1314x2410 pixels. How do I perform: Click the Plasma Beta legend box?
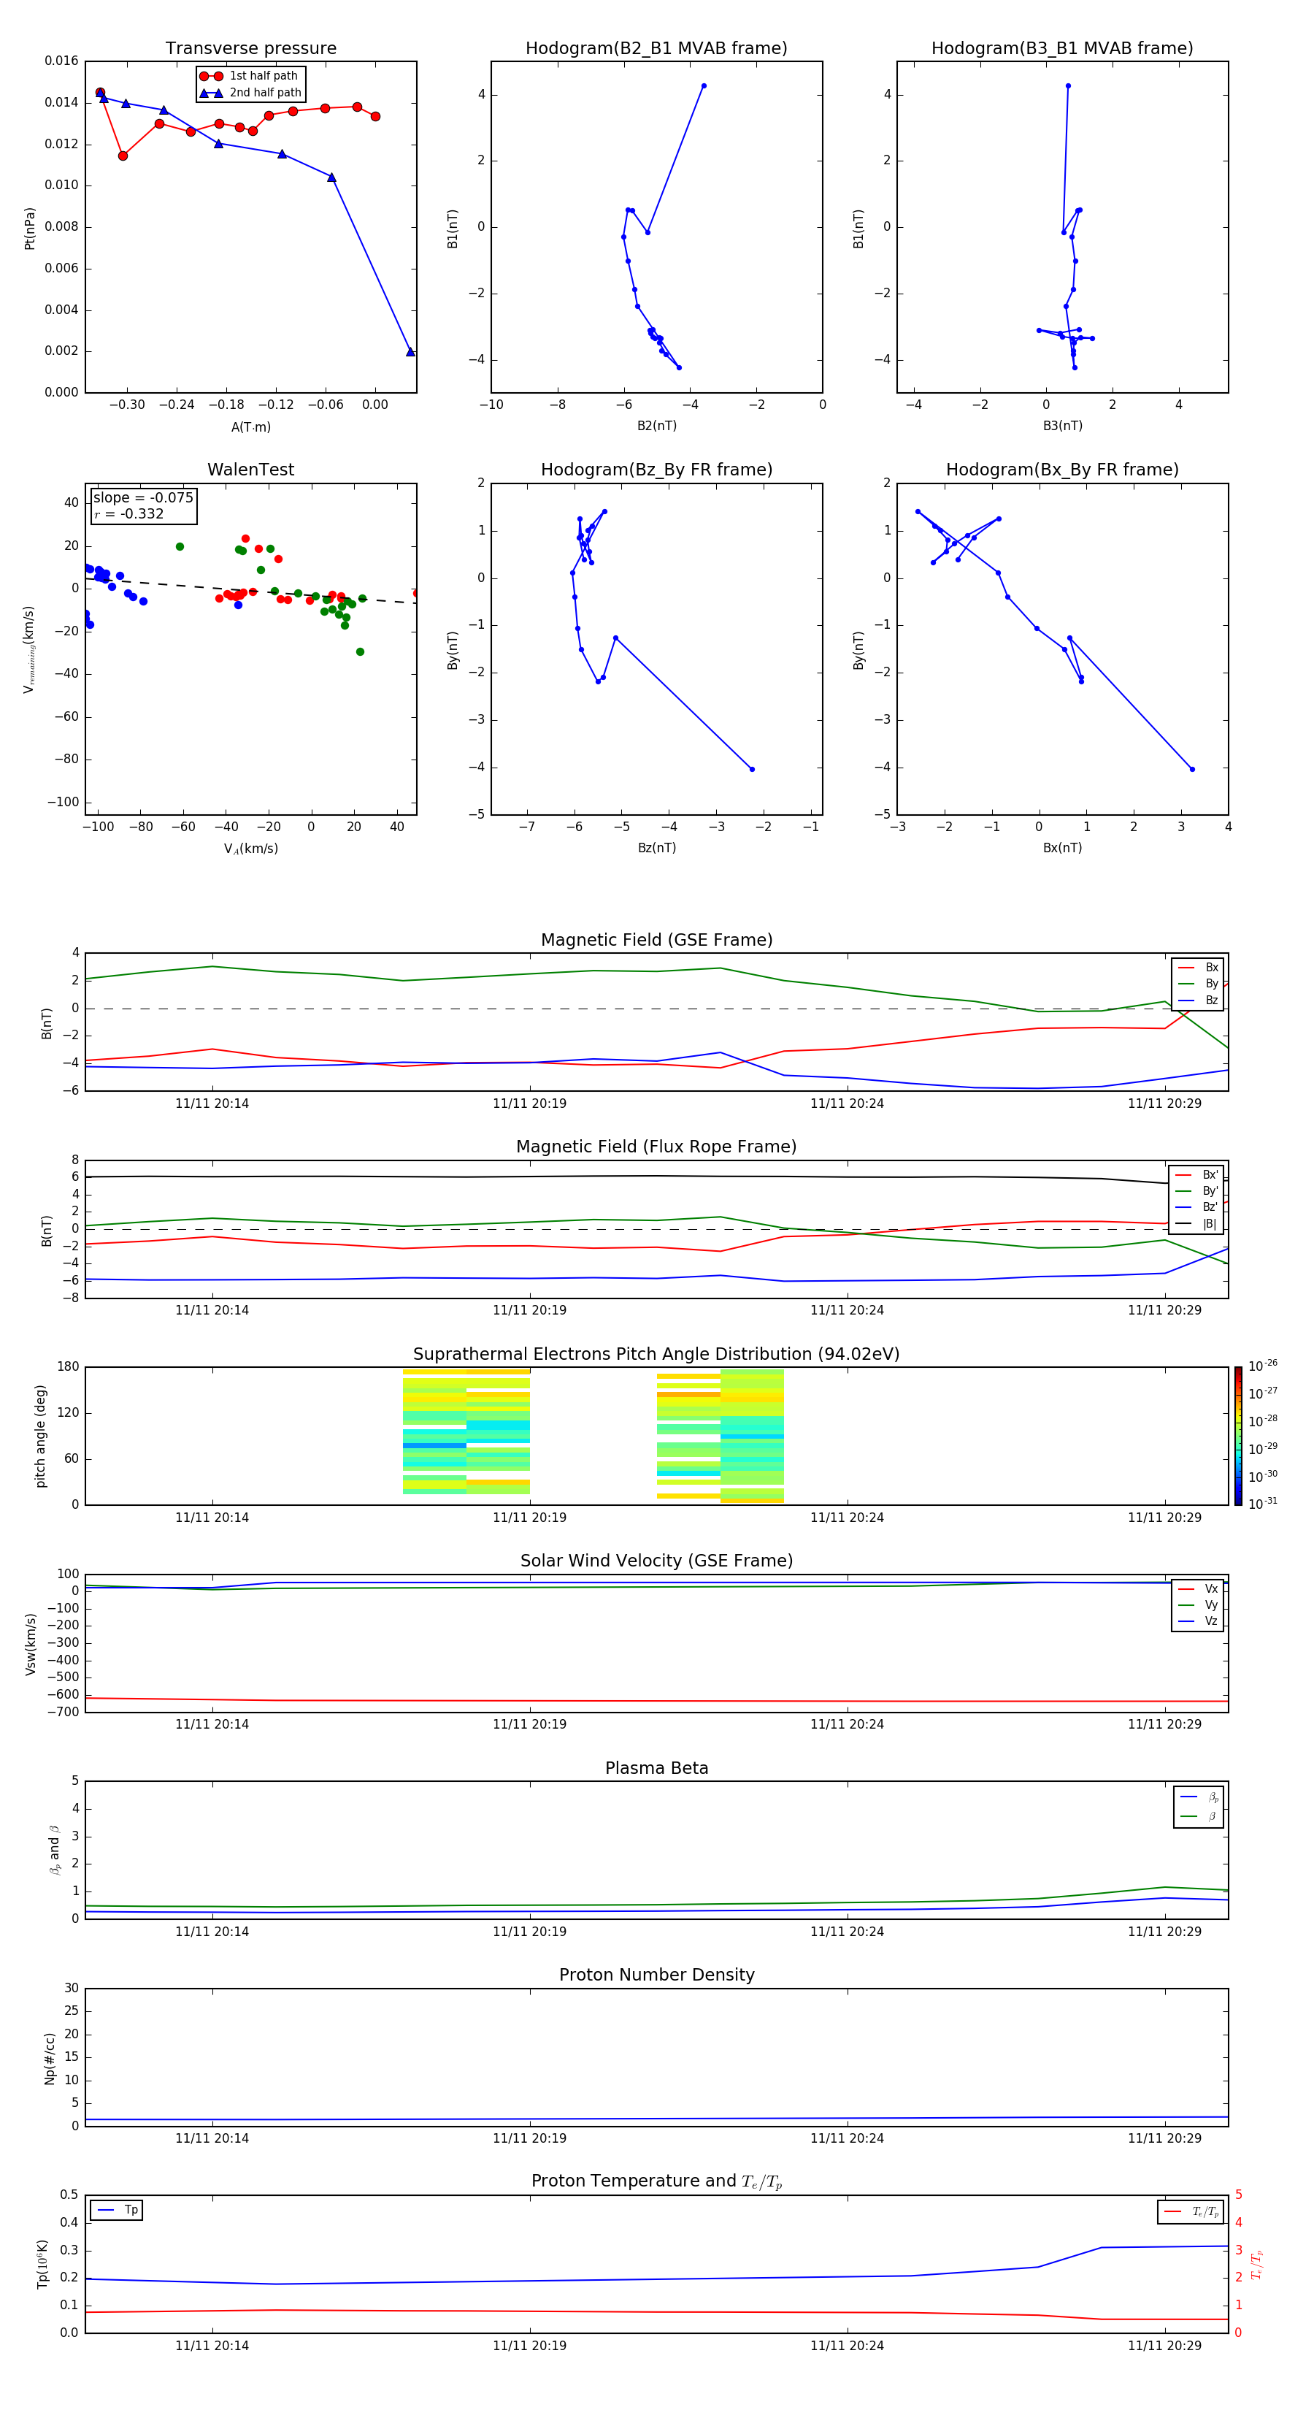tap(1198, 1807)
